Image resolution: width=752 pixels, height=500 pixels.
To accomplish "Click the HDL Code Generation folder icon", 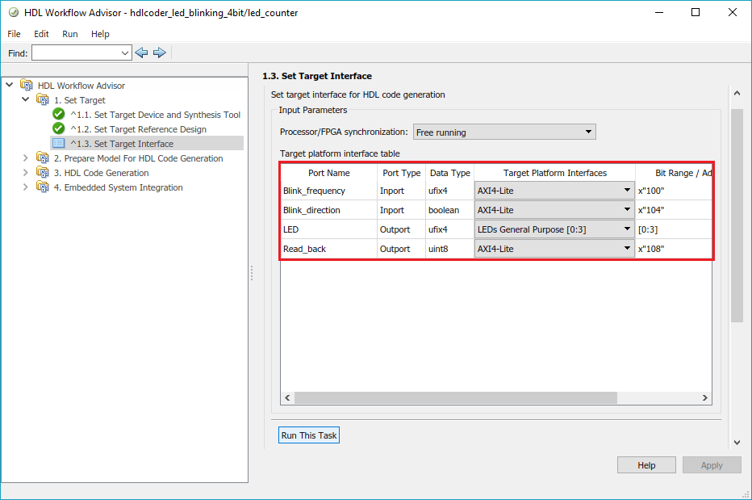I will click(x=43, y=173).
